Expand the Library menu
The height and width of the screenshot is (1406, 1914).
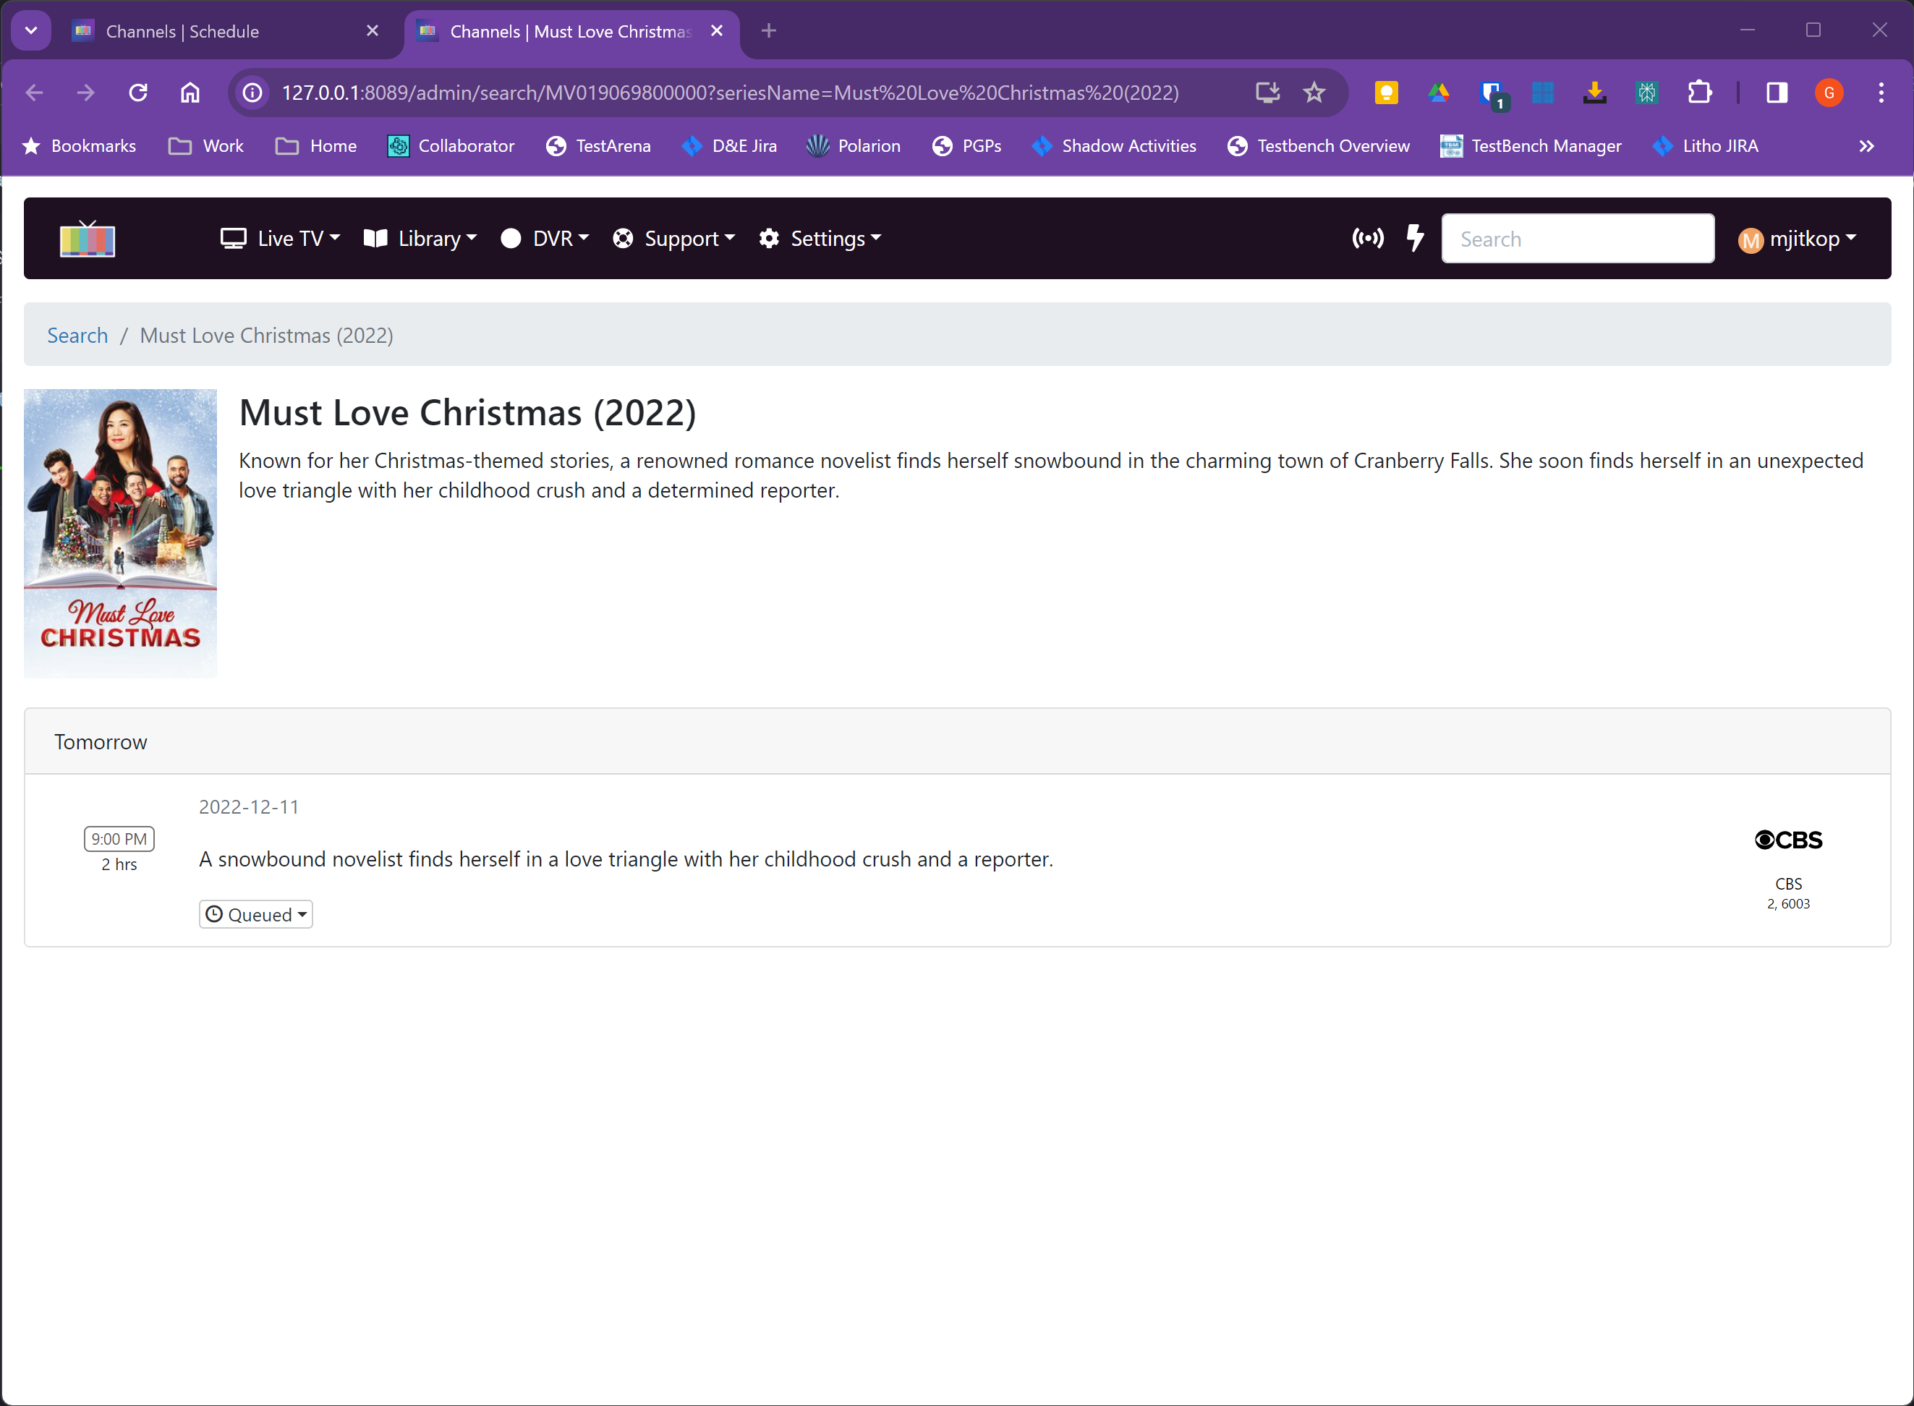pos(420,239)
